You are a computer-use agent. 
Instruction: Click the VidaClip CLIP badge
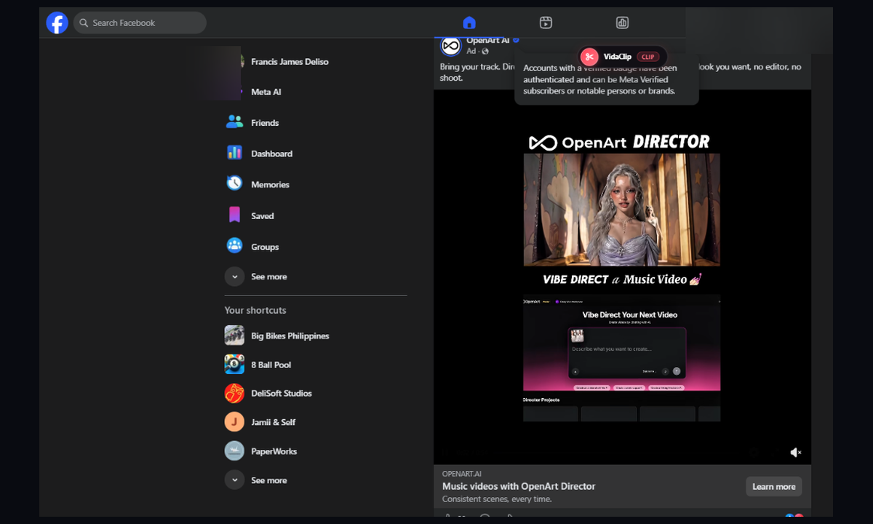pyautogui.click(x=647, y=57)
